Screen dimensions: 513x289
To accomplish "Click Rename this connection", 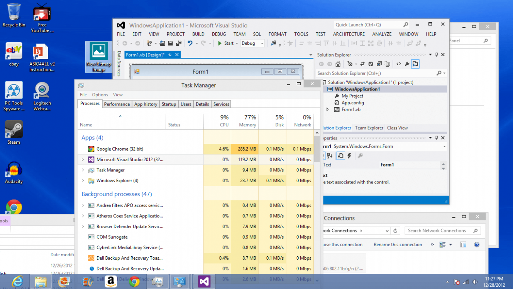I will click(398, 245).
